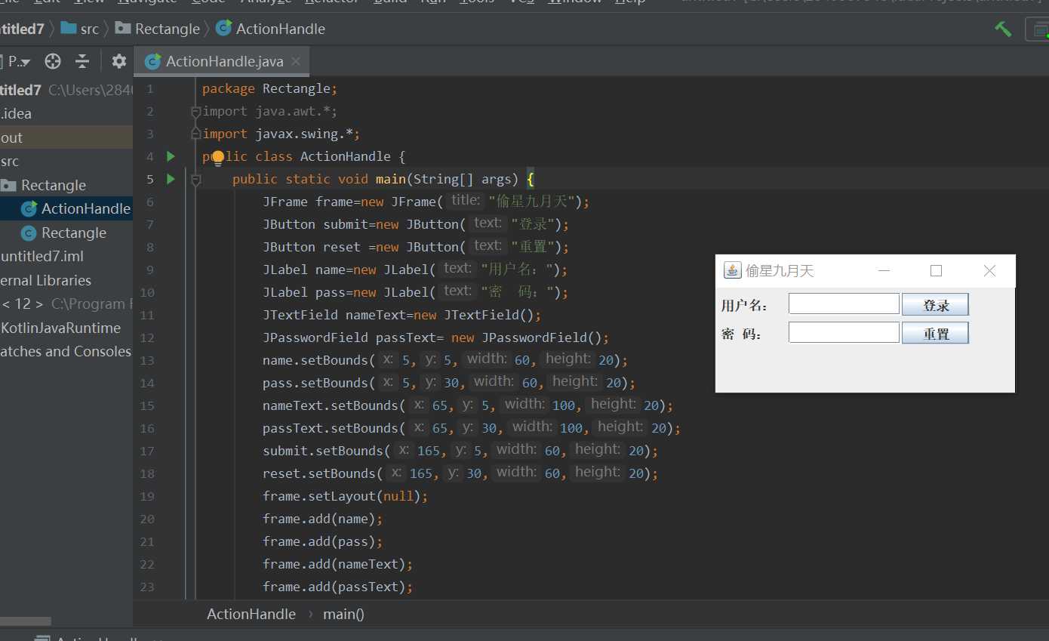Click the ActionHandle class icon in project tree
This screenshot has height=641, width=1049.
[29, 208]
